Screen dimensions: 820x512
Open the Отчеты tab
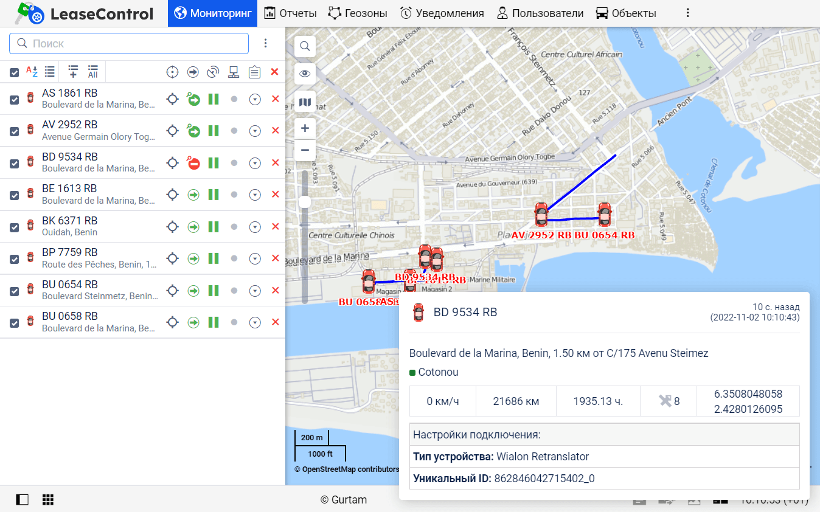point(290,13)
